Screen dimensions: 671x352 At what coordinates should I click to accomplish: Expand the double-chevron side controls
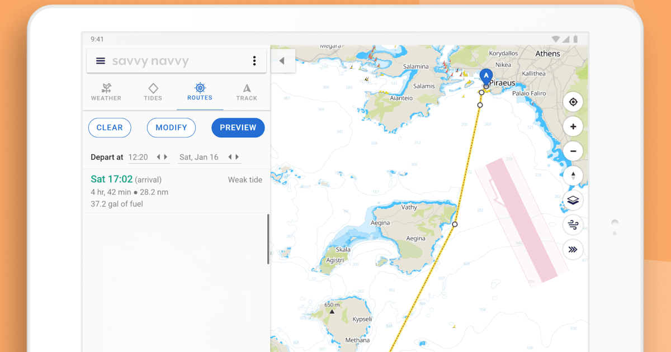coord(573,250)
